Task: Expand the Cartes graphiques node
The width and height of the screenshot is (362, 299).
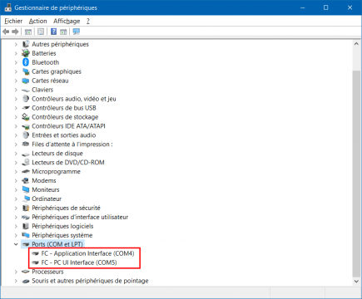Action: tap(16, 71)
